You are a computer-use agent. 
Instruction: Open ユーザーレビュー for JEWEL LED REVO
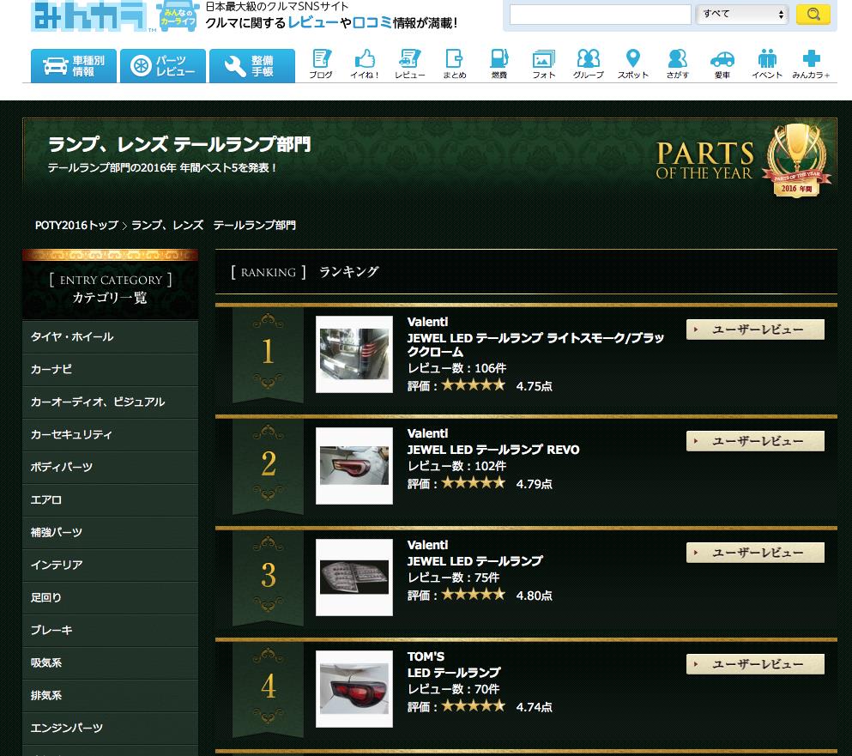755,441
